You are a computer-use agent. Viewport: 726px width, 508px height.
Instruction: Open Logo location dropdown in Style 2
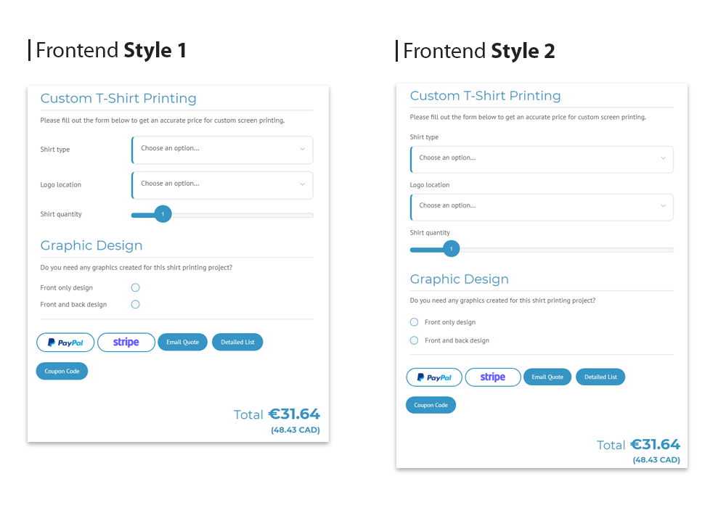542,208
